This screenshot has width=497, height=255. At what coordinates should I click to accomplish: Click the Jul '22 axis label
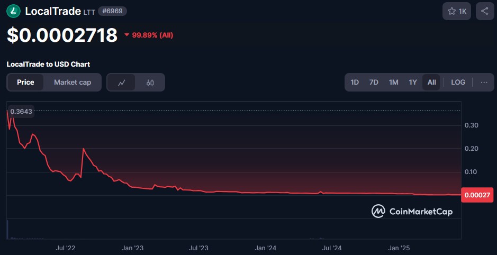coord(66,248)
